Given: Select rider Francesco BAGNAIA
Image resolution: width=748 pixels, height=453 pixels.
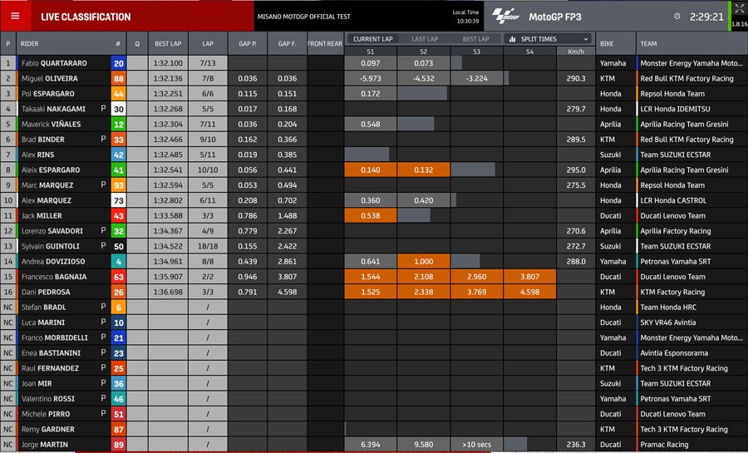Looking at the screenshot, I should click(x=54, y=277).
